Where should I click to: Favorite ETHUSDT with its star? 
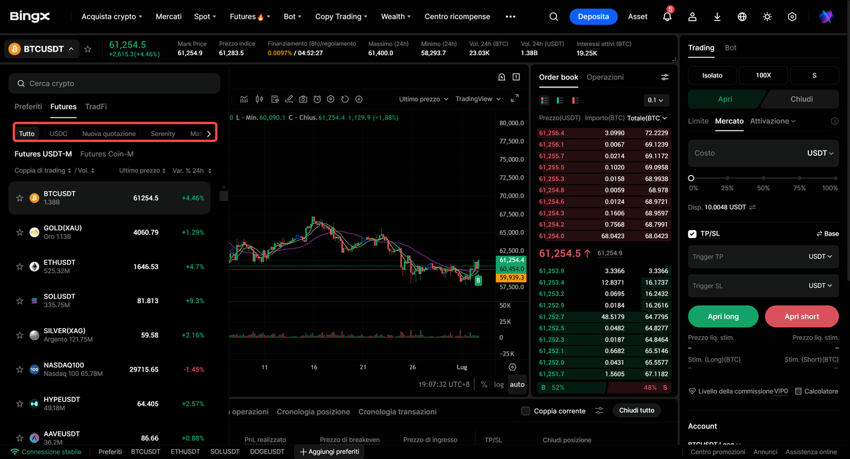[20, 267]
